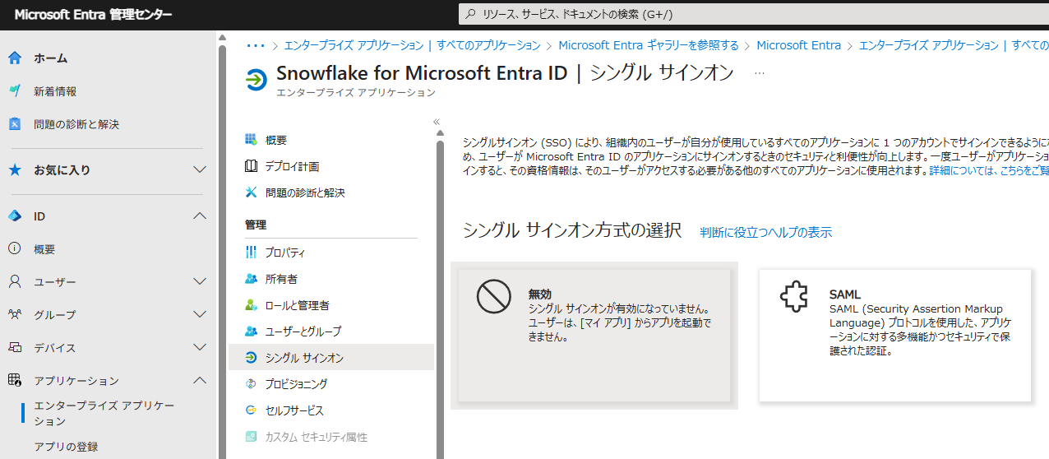The image size is (1049, 459).
Task: Click the デプロイ計画 book icon
Action: tap(252, 166)
